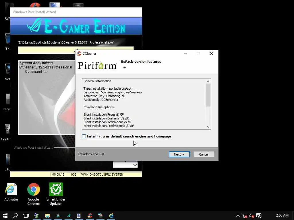Screen dimensions: 294x220
Task: Tick the hi.ru default search engine checkbox
Action: pos(84,136)
